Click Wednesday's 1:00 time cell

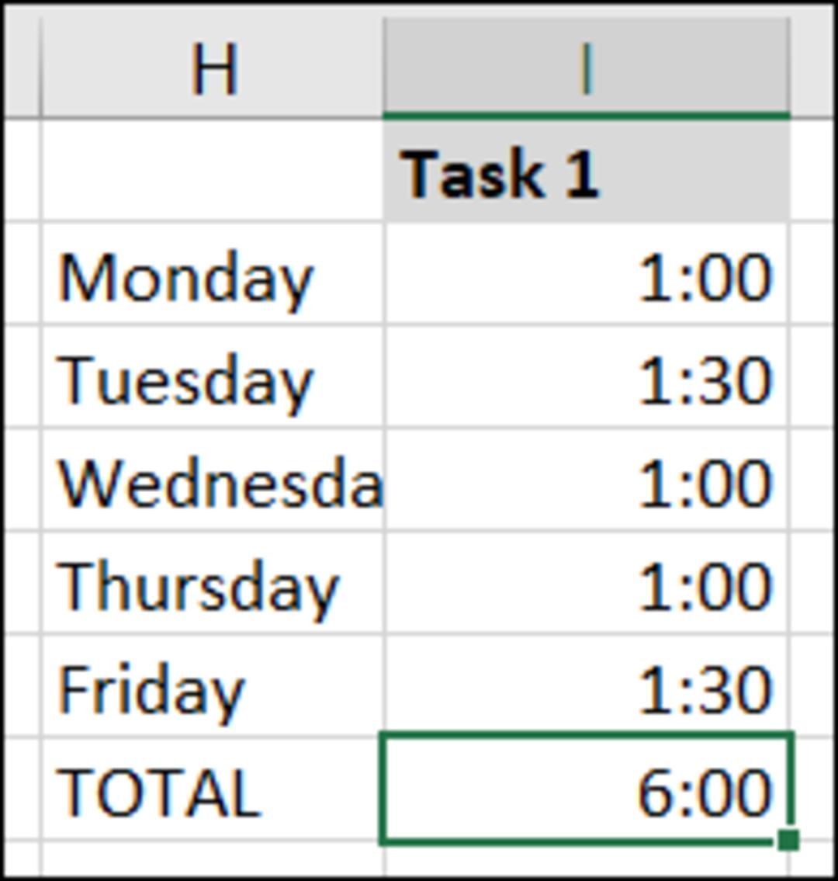coord(587,480)
